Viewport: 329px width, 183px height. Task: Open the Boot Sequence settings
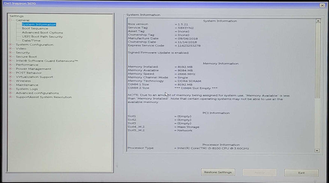coord(35,28)
